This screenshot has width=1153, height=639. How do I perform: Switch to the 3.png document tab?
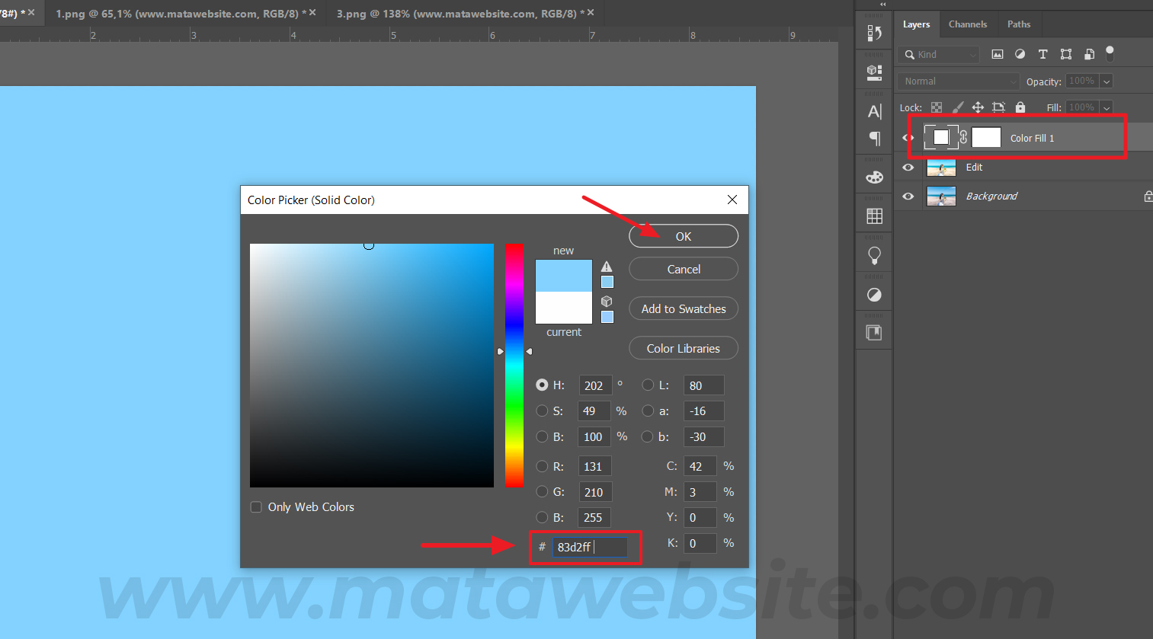[x=456, y=14]
